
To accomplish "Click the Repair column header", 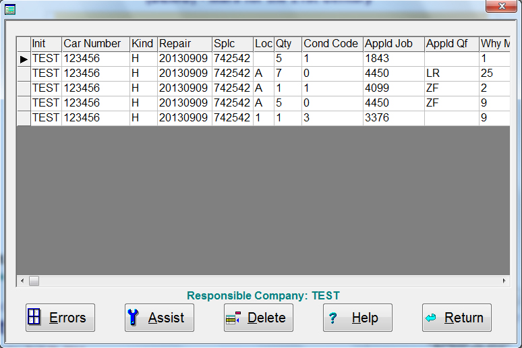I will point(184,44).
